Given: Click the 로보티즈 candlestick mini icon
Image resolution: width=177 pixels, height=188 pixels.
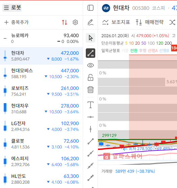Looking at the screenshot, I should (x=5, y=91).
